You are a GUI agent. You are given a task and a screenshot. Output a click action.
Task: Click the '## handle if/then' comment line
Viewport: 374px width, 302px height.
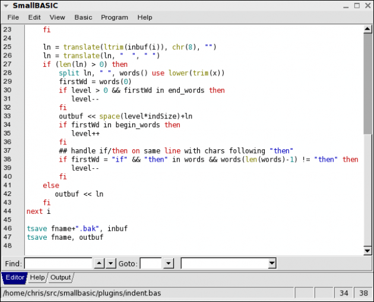click(176, 151)
